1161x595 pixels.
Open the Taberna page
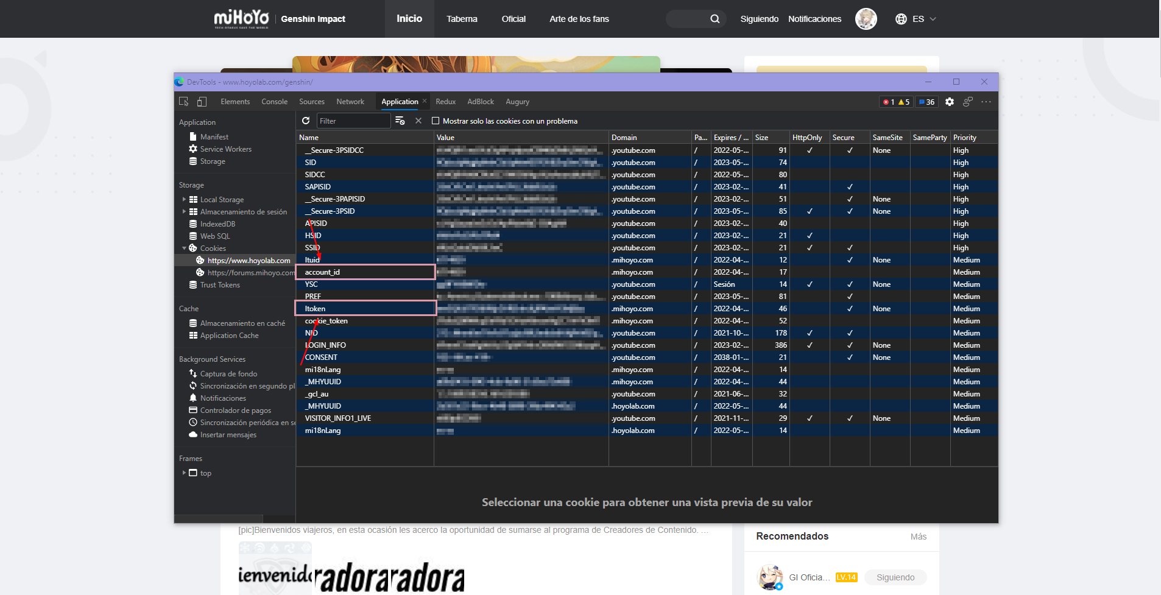point(462,19)
